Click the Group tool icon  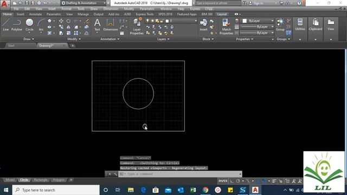280,24
